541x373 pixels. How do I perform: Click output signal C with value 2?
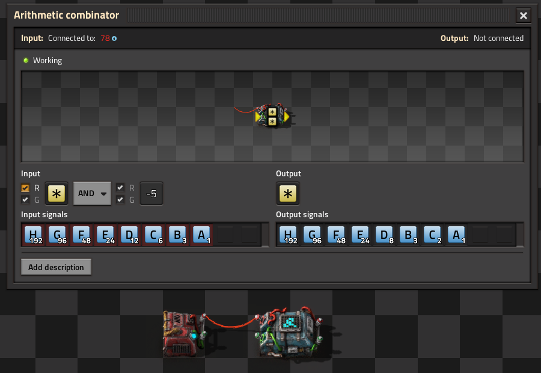433,235
